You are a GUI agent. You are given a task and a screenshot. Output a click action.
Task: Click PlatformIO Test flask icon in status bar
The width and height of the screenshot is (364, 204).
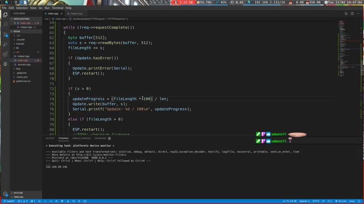pos(68,201)
